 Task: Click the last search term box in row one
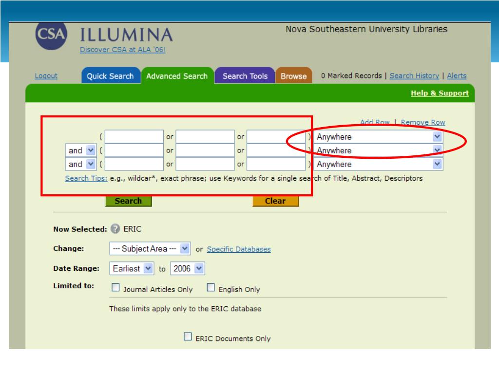(x=276, y=137)
